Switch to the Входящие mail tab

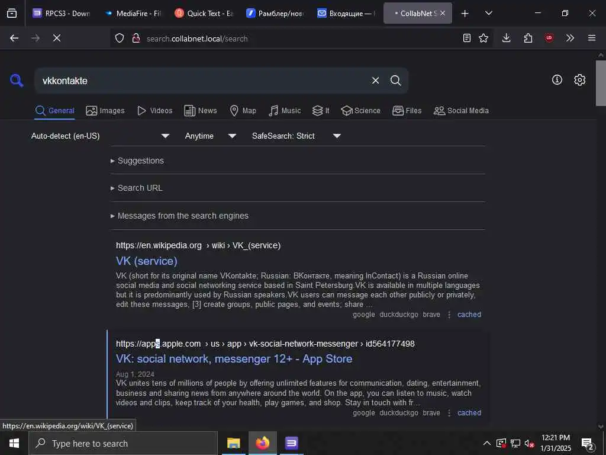pyautogui.click(x=346, y=13)
